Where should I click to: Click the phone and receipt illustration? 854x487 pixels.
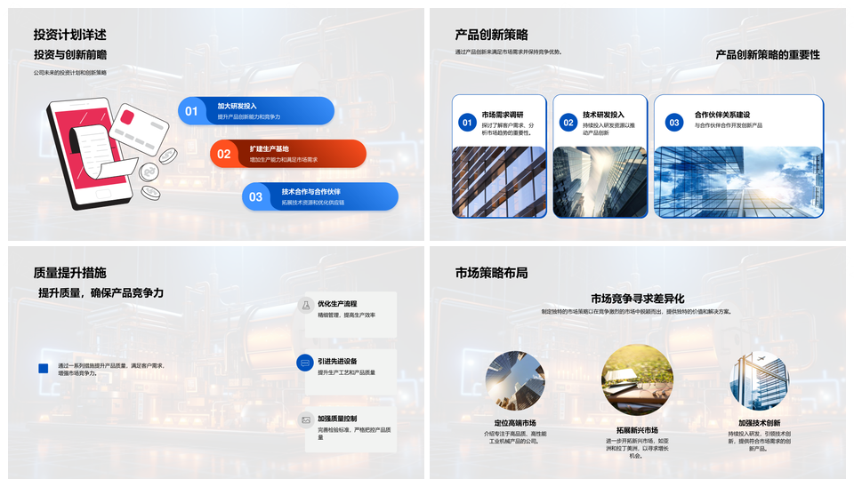pos(105,152)
